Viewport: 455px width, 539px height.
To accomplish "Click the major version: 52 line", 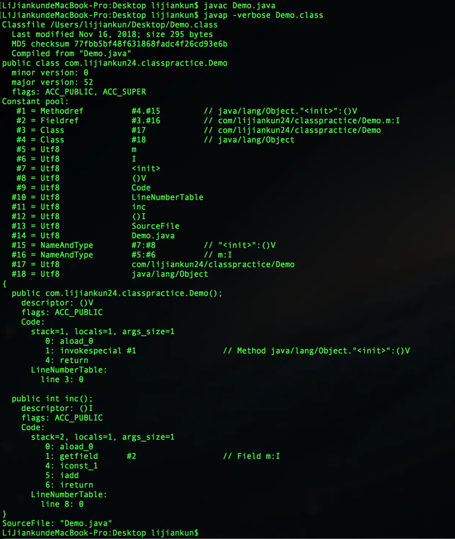I will coord(52,82).
